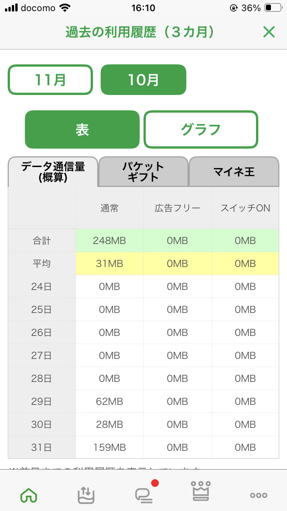The height and width of the screenshot is (511, 287).
Task: Switch to the マイネ王 tab
Action: tap(234, 172)
